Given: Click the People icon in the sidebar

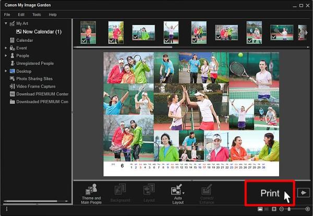Looking at the screenshot, I should tap(13, 55).
